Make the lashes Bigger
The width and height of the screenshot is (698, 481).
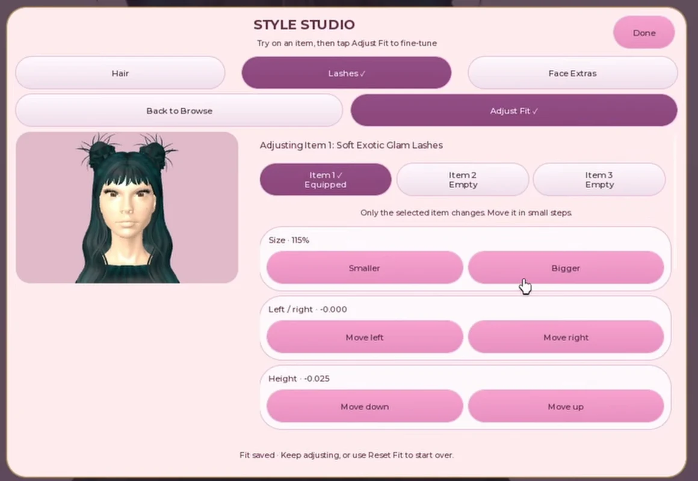[566, 268]
